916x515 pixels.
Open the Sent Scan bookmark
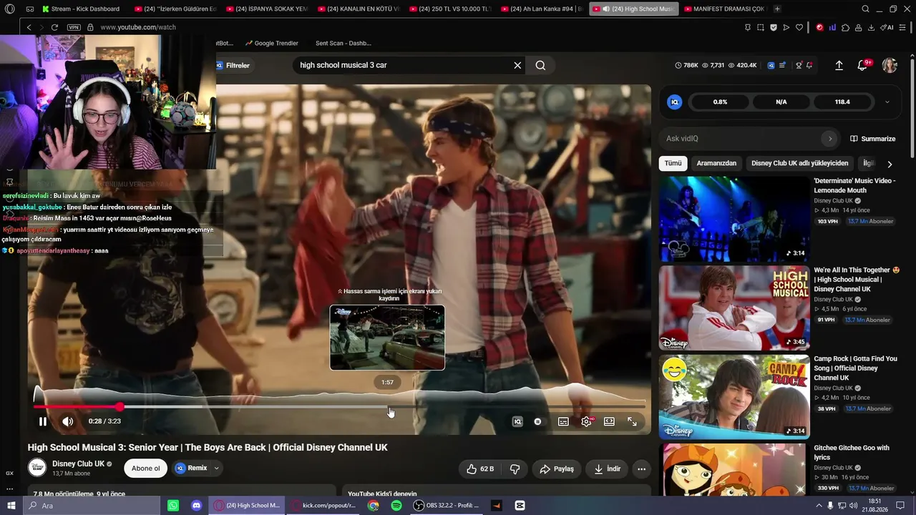point(343,43)
